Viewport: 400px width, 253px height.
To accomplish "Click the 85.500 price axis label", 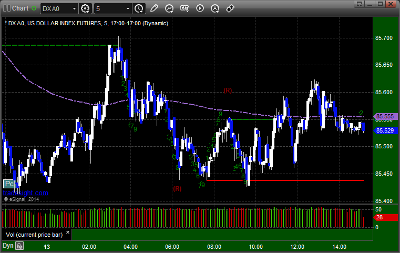I will (384, 147).
